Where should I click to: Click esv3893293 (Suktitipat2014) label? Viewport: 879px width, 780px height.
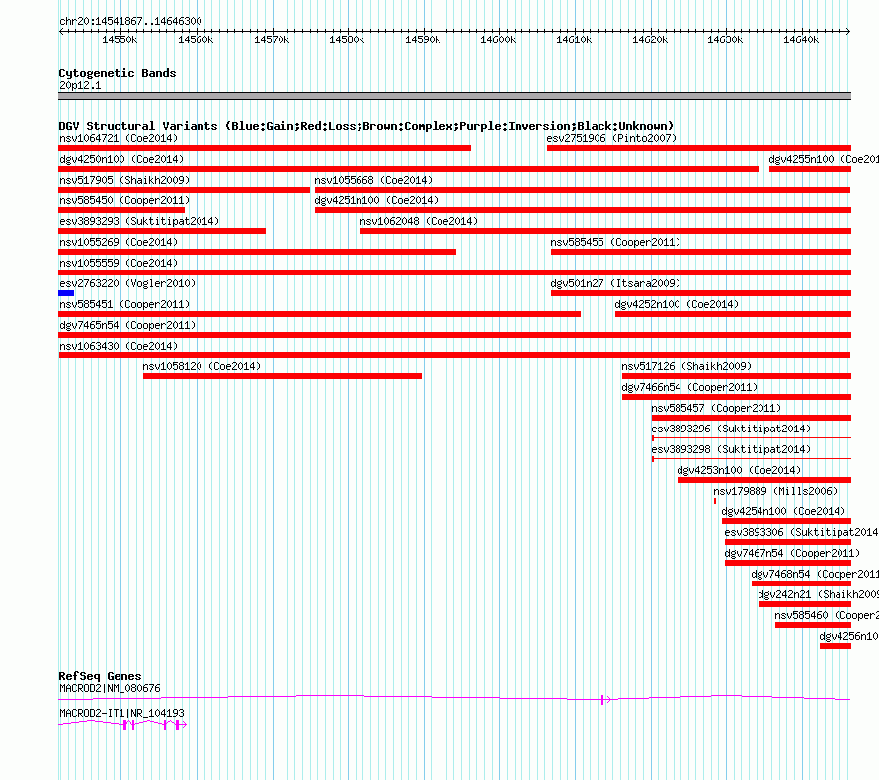tap(139, 221)
